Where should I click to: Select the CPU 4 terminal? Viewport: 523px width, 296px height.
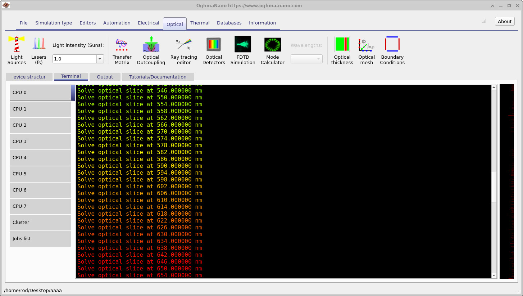tap(40, 158)
